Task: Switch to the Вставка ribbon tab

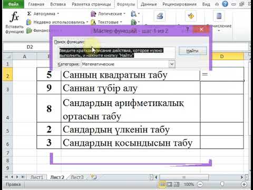Action: click(x=58, y=4)
